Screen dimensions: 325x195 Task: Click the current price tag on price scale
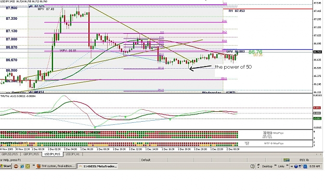[317, 52]
